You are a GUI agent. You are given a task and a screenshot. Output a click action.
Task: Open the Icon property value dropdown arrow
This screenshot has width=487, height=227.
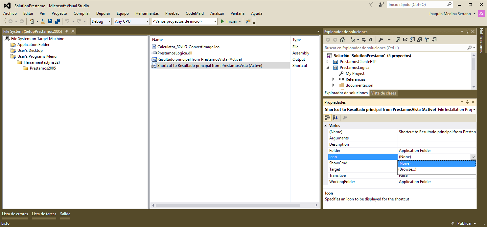(473, 157)
